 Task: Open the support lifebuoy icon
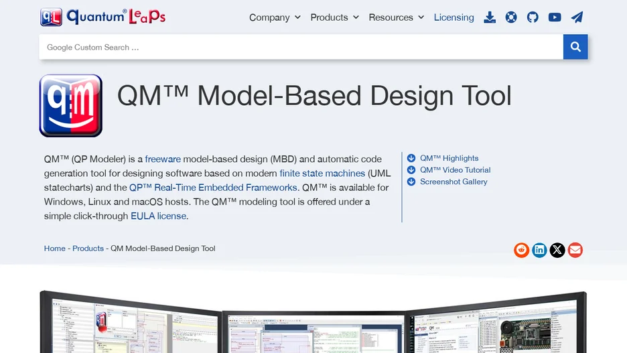[x=511, y=17]
